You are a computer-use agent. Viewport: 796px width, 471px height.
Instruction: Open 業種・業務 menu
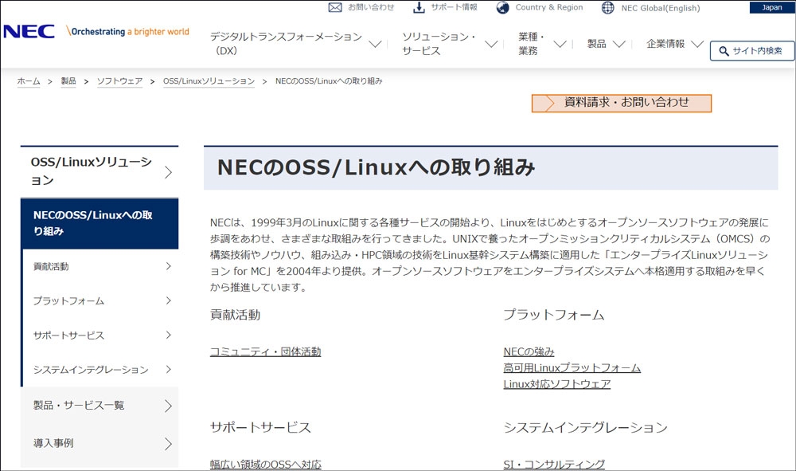click(x=532, y=44)
